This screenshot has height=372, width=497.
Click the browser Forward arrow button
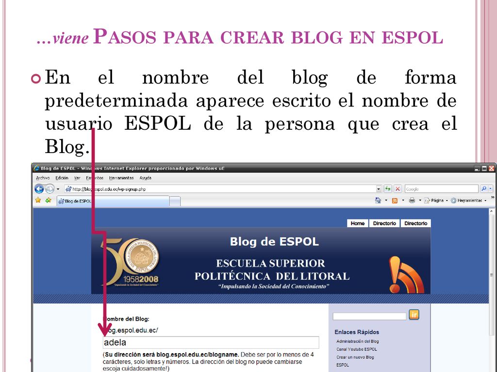(50, 189)
